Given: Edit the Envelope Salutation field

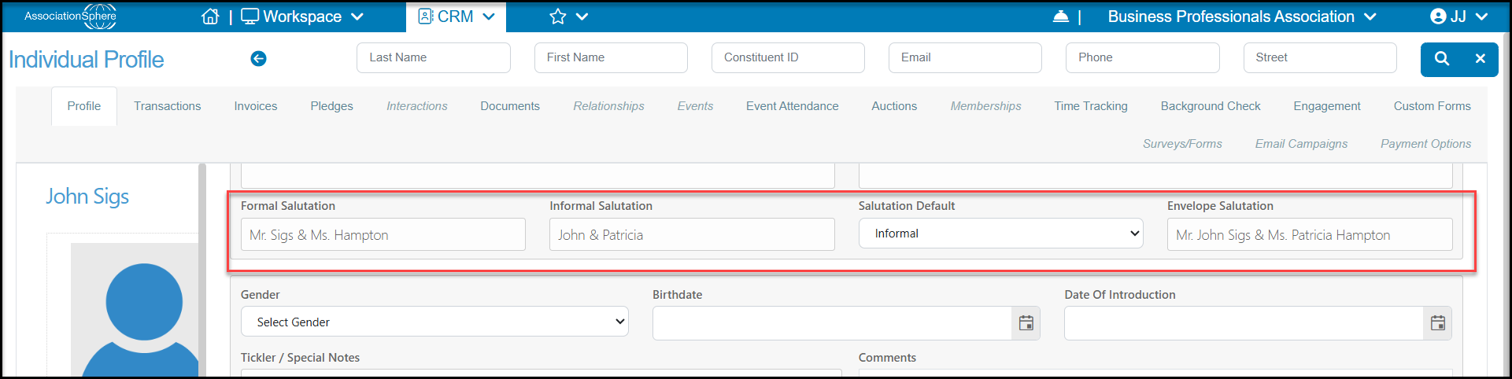Looking at the screenshot, I should (x=1310, y=234).
